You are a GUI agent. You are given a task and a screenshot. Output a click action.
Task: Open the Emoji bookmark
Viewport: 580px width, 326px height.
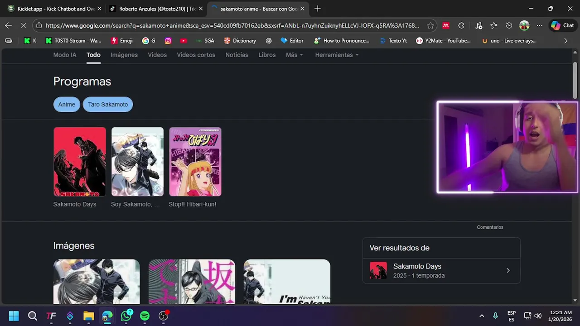(x=122, y=41)
